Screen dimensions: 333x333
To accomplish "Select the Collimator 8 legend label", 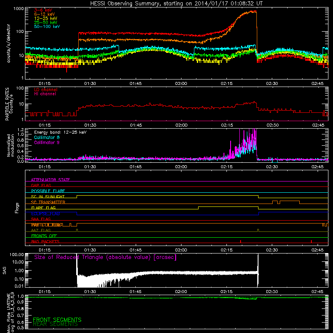I will point(47,137).
